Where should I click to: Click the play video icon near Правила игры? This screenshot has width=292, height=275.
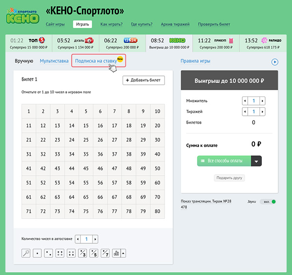pyautogui.click(x=274, y=62)
